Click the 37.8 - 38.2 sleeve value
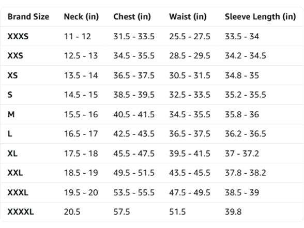The image size is (304, 228). (x=246, y=173)
